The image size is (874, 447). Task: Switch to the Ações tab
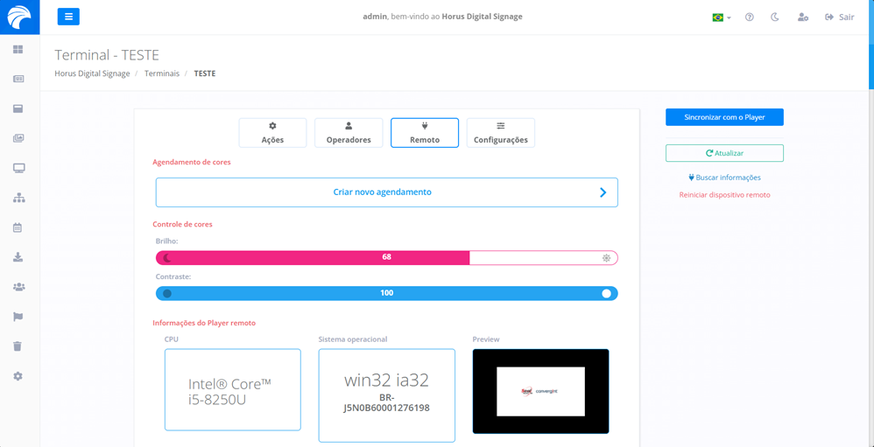(272, 133)
